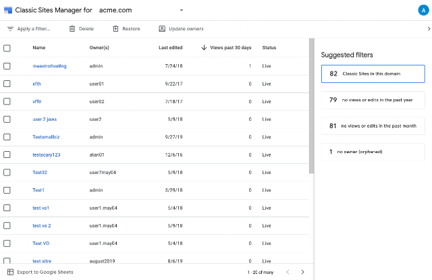Click the Delete trash icon
The image size is (432, 280).
[x=72, y=28]
